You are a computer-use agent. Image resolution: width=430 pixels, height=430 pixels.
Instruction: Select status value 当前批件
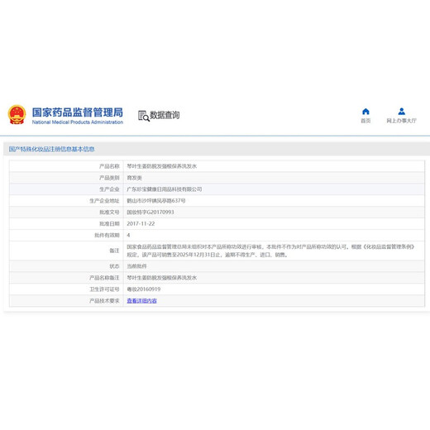point(136,266)
